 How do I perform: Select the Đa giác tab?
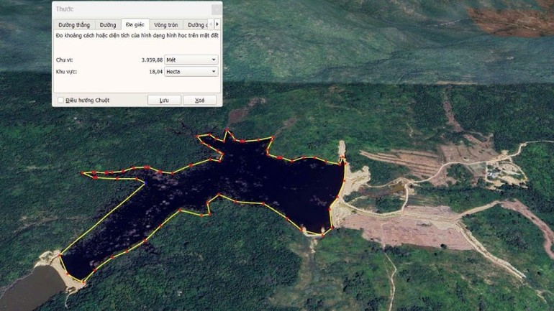[x=135, y=24]
